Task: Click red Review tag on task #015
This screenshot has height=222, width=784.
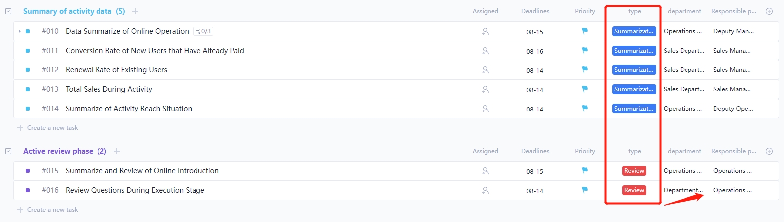Action: click(634, 171)
